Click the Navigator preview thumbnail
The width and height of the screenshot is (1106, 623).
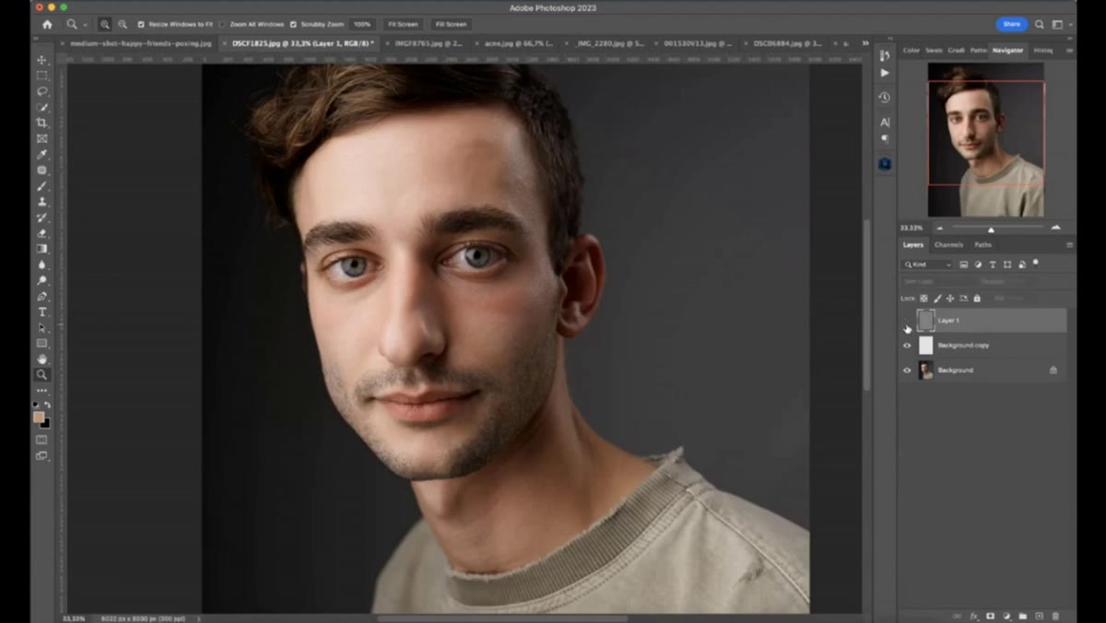click(985, 139)
